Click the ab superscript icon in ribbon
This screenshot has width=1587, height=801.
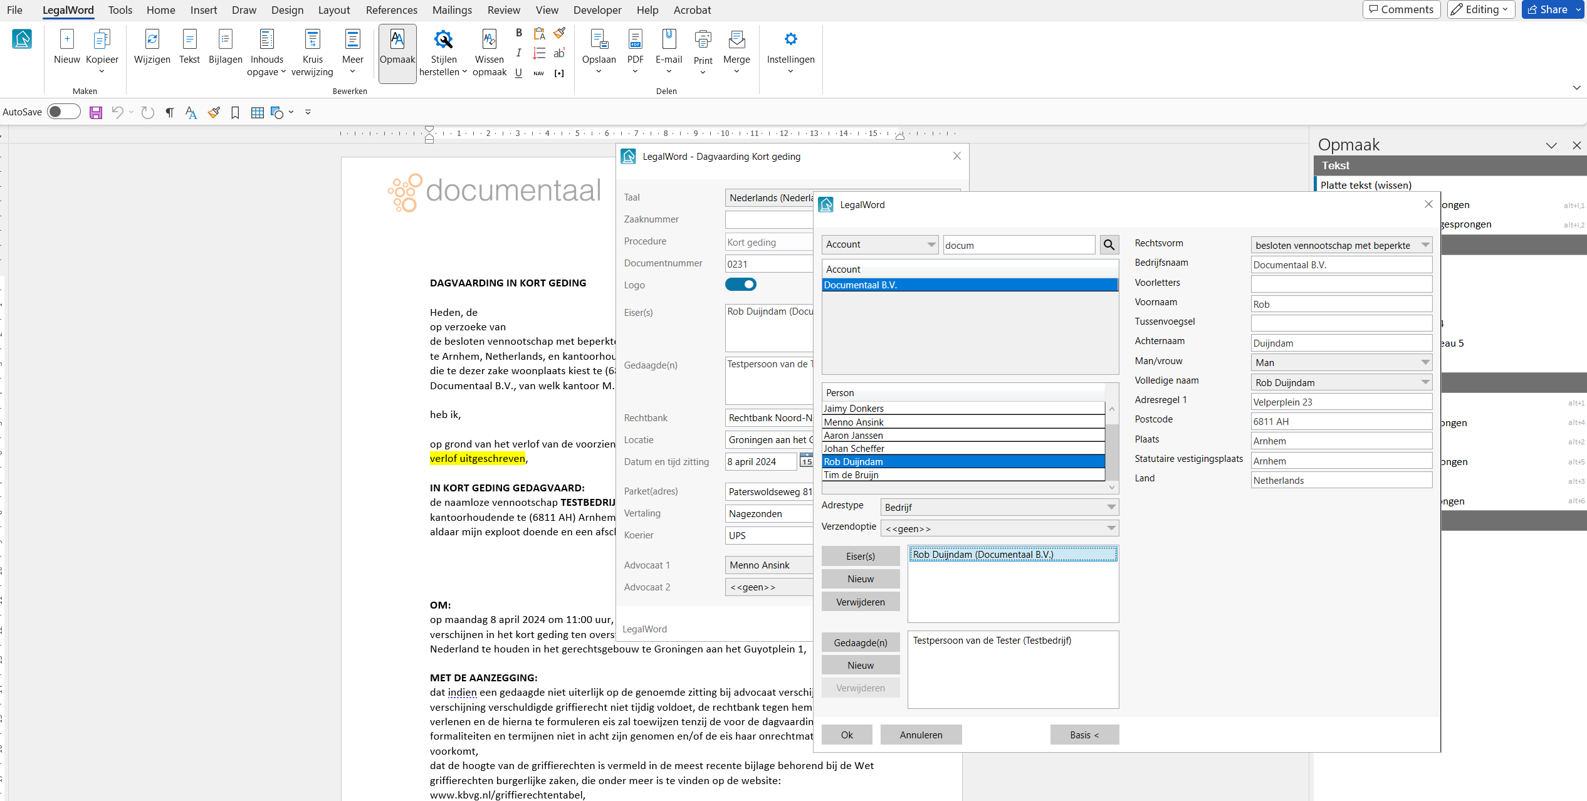[x=559, y=53]
